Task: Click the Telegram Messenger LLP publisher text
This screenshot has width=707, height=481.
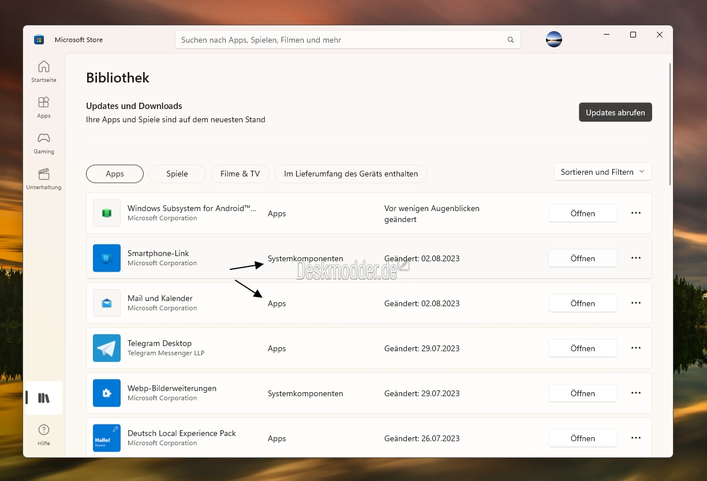Action: click(166, 353)
